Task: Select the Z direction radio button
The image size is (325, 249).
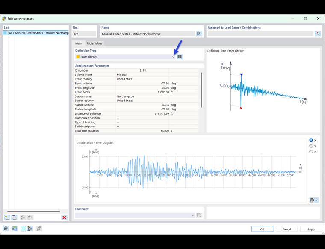Action: tap(311, 152)
